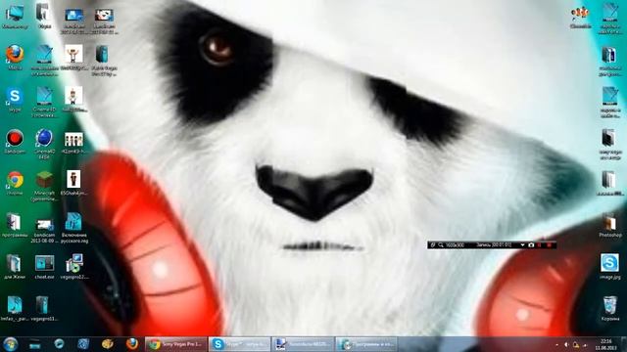Click the pinned Firefox taskbar icon
Screen dimensions: 627x352
point(131,344)
